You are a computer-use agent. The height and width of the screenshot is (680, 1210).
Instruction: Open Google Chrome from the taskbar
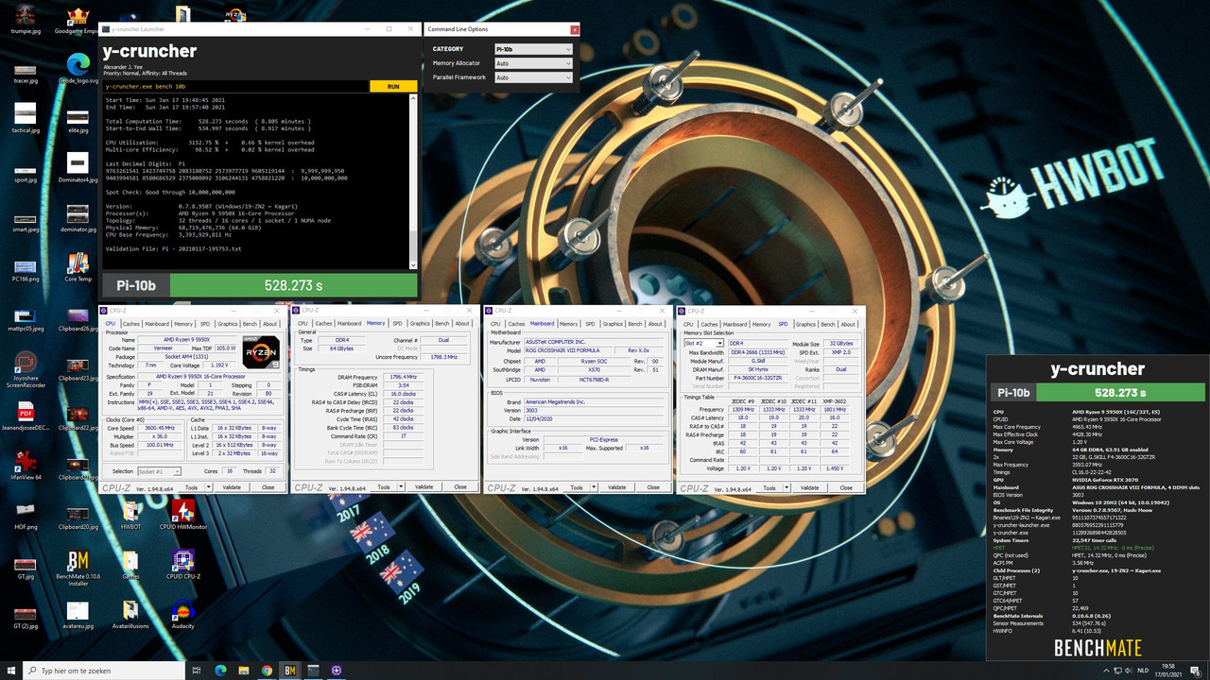[268, 670]
